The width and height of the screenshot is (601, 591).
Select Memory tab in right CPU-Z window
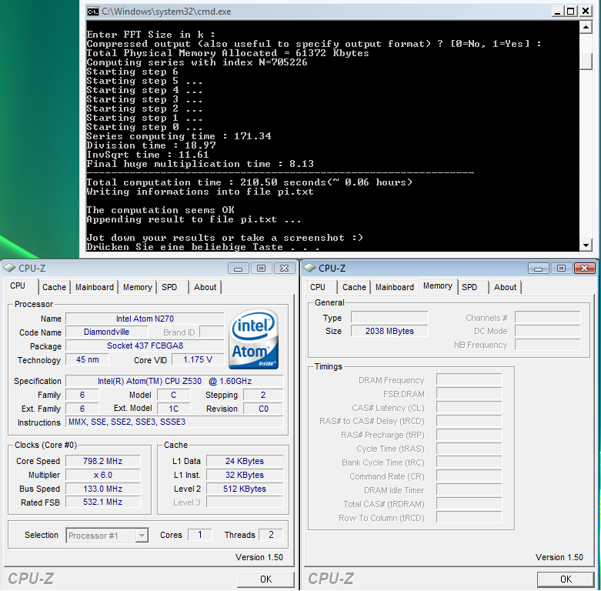pyautogui.click(x=438, y=286)
